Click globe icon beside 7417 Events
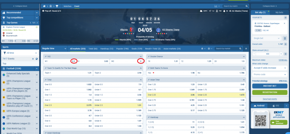Screen dimensions: 290x134 [37, 59]
